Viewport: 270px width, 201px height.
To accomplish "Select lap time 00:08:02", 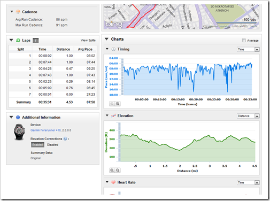I will coord(45,56).
